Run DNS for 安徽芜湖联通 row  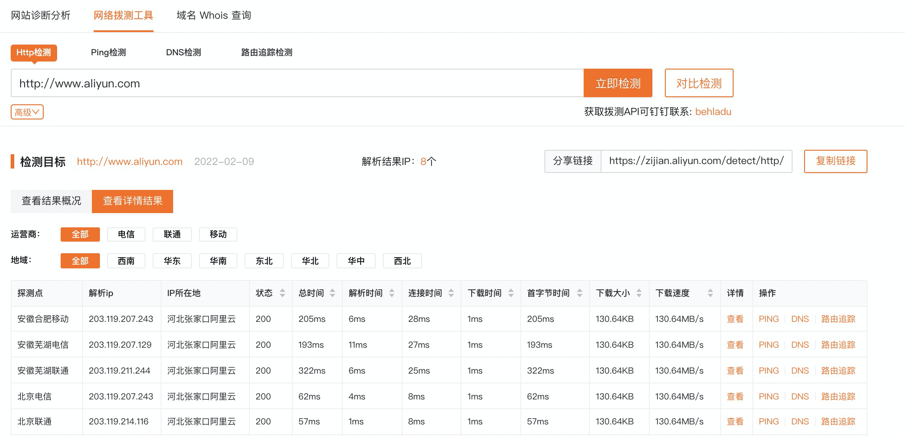click(x=800, y=370)
